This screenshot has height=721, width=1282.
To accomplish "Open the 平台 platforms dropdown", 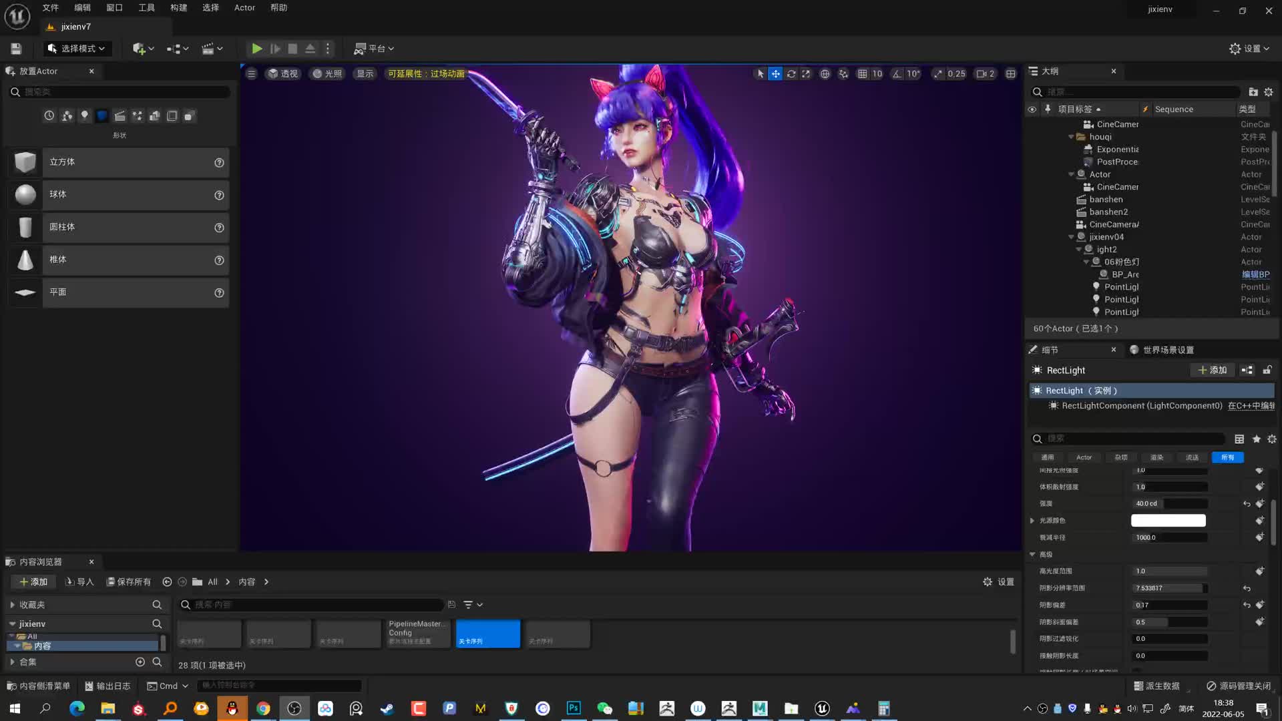I will click(x=374, y=49).
